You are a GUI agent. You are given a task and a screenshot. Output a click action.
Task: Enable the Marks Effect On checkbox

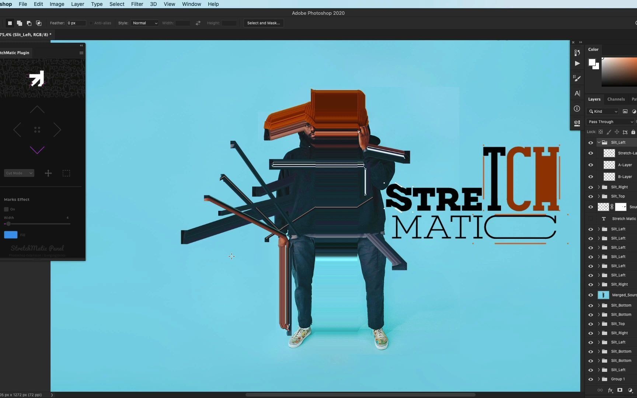pyautogui.click(x=6, y=209)
